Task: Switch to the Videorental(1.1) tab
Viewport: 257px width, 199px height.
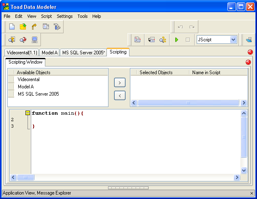Action: 22,53
